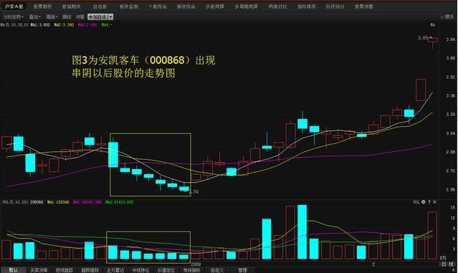Close the VOL indicator panel

pos(434,202)
